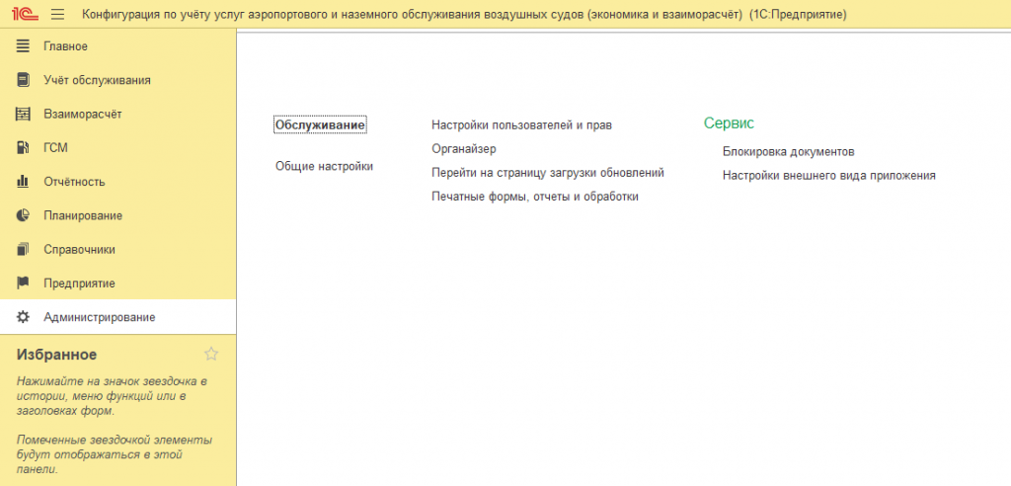The width and height of the screenshot is (1011, 486).
Task: Open Печатные формы, отчеты и обработки
Action: pyautogui.click(x=535, y=197)
